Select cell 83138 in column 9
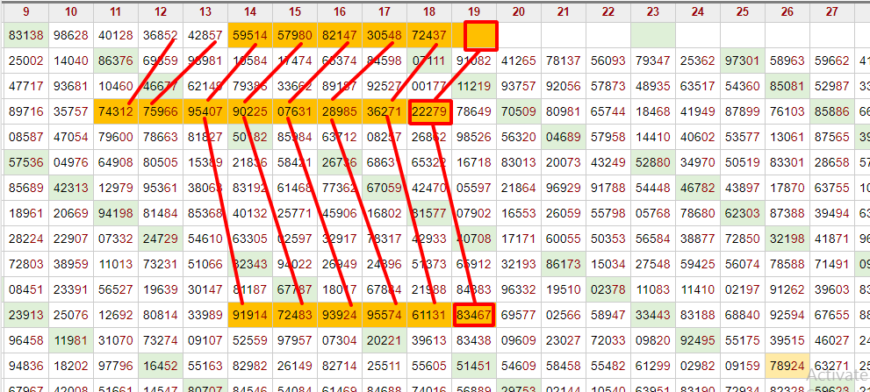870x392 pixels. click(x=25, y=36)
